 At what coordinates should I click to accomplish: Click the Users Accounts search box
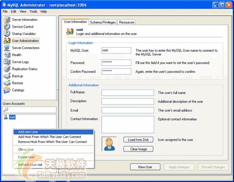click(29, 110)
